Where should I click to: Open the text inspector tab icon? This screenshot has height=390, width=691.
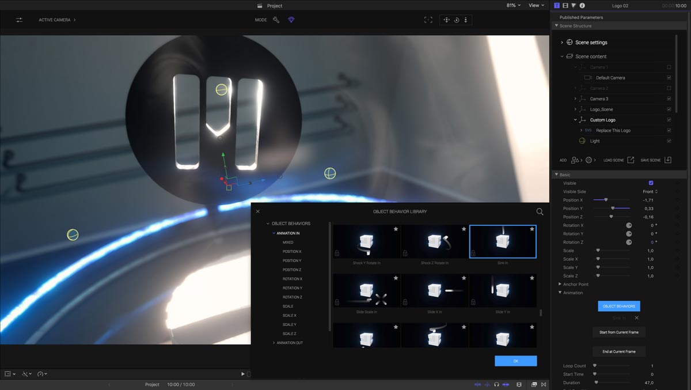pyautogui.click(x=557, y=5)
